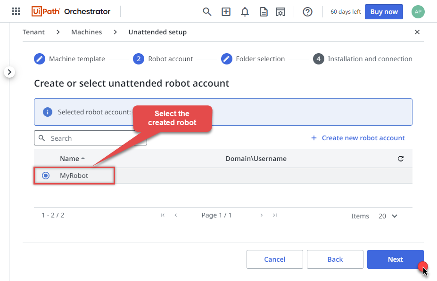Click the Back button
The width and height of the screenshot is (437, 281).
(x=335, y=259)
